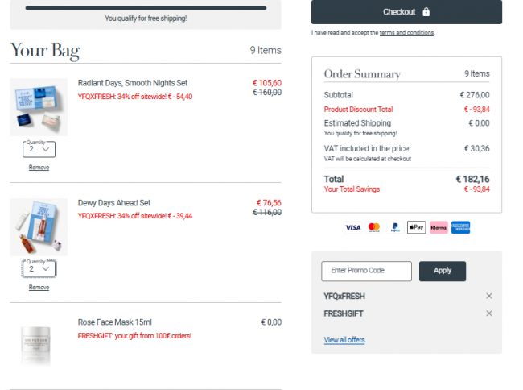This screenshot has width=523, height=390.
Task: Click the Visa payment icon
Action: click(353, 227)
